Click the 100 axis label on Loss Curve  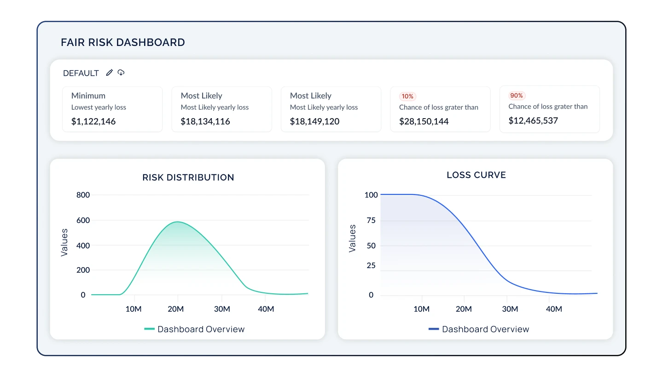(371, 195)
